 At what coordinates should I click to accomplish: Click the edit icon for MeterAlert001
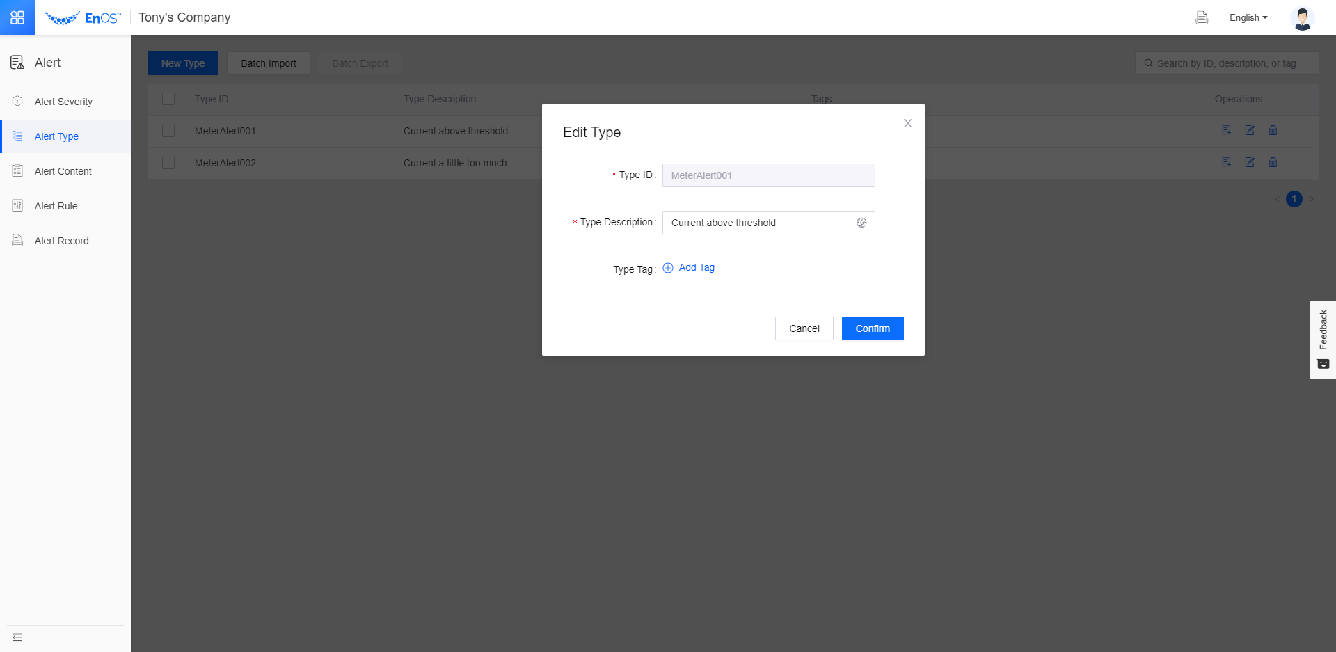point(1250,130)
